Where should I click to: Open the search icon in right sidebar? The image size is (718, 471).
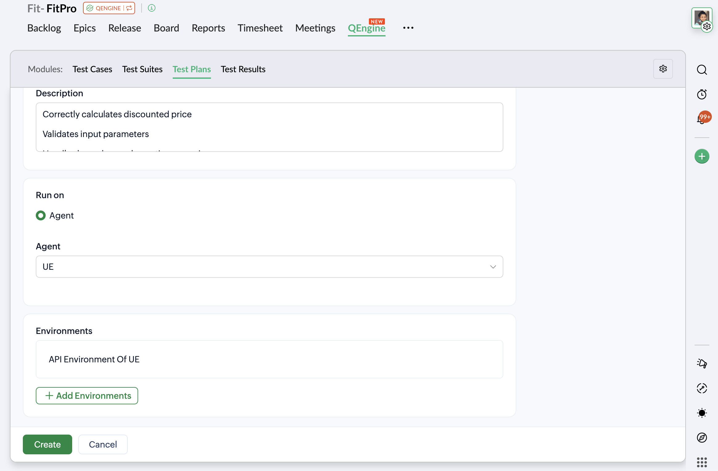702,70
